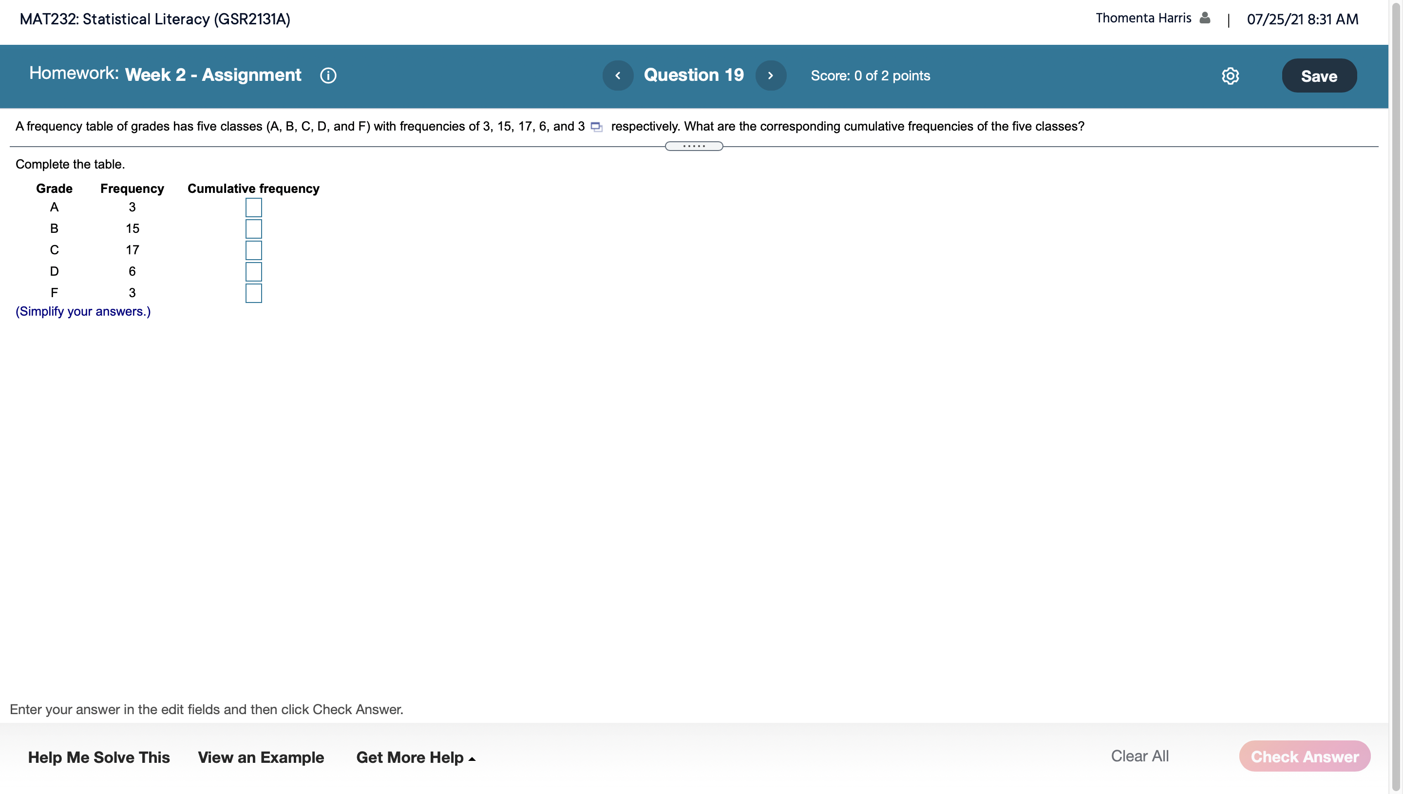Click the Clear All link
The height and width of the screenshot is (794, 1403).
pos(1139,756)
